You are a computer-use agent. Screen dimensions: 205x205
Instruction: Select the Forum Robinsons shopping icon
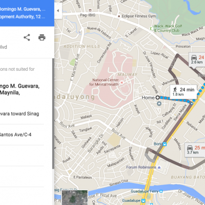[159, 168]
